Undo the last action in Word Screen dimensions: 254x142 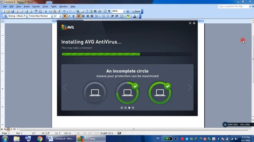[64, 11]
